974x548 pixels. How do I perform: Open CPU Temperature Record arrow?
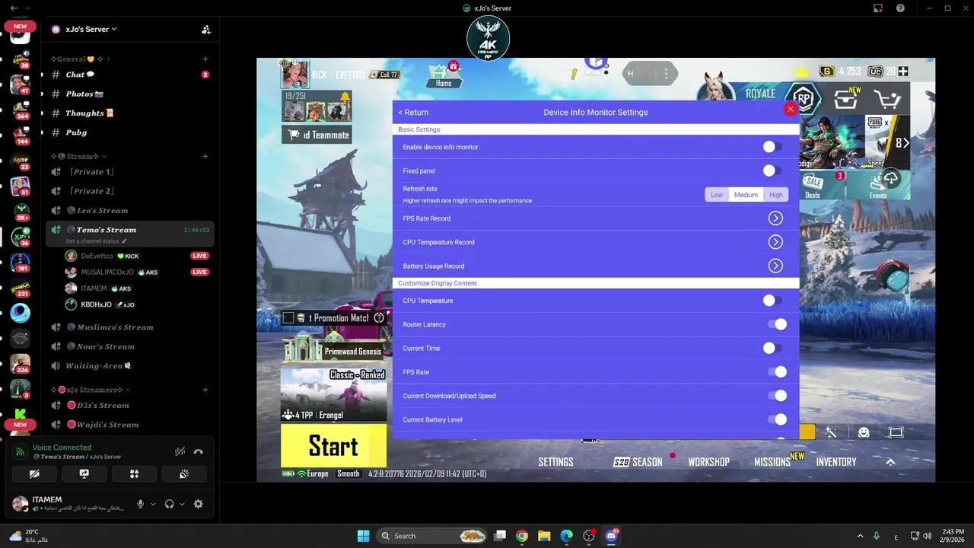pyautogui.click(x=775, y=242)
